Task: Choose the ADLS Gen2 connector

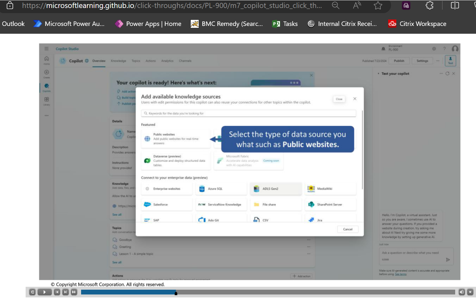Action: pyautogui.click(x=276, y=189)
